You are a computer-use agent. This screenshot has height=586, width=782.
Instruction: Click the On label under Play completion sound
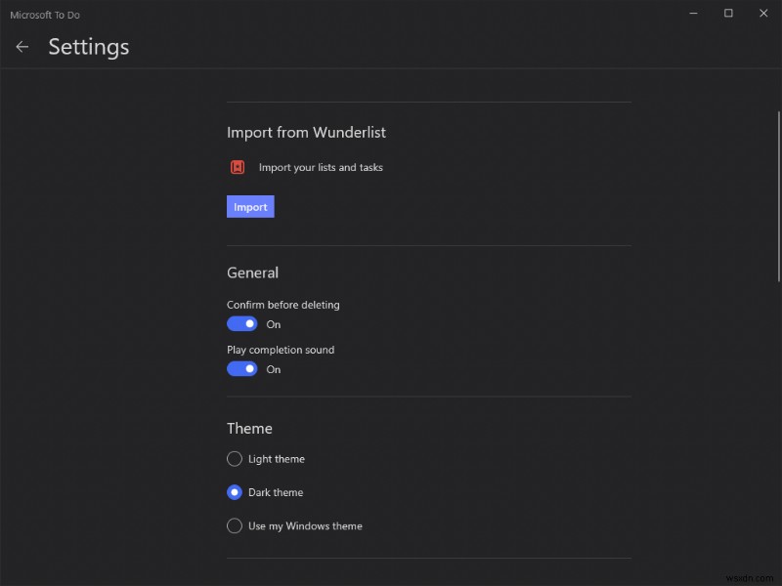point(274,369)
